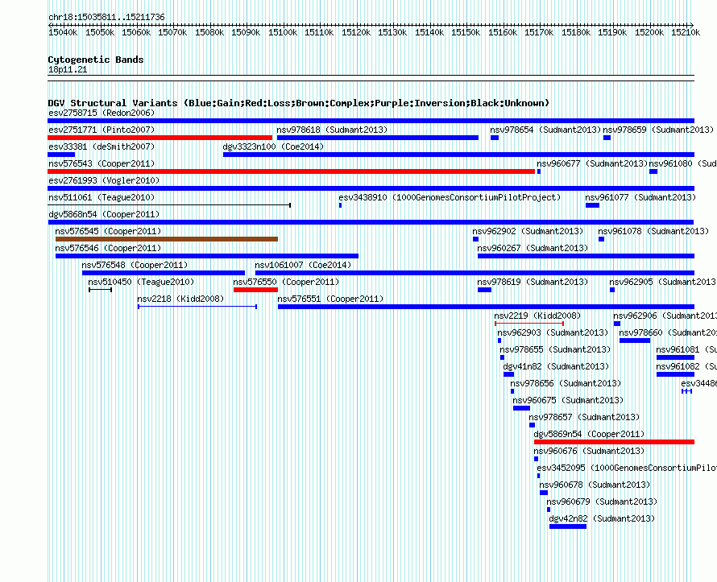Select the red dgv5869n54 (Cooper2011) loss bar
717x582 pixels.
(614, 442)
